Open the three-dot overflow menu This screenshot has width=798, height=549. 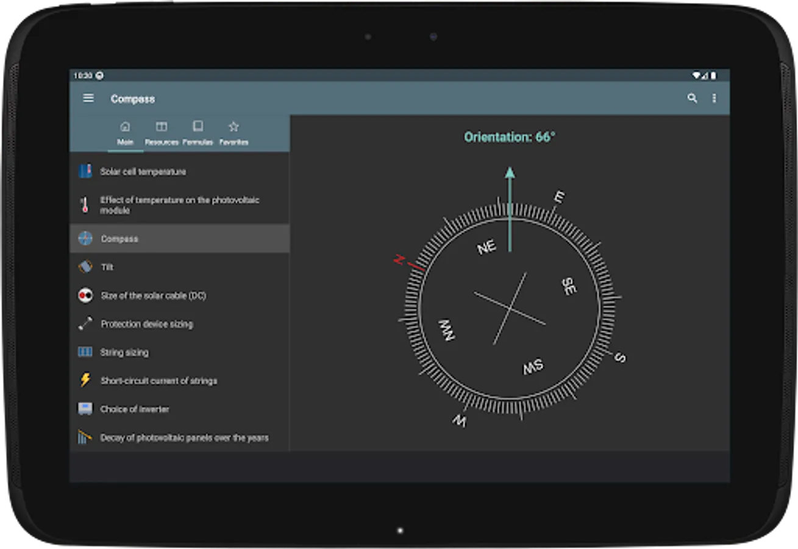click(x=714, y=98)
